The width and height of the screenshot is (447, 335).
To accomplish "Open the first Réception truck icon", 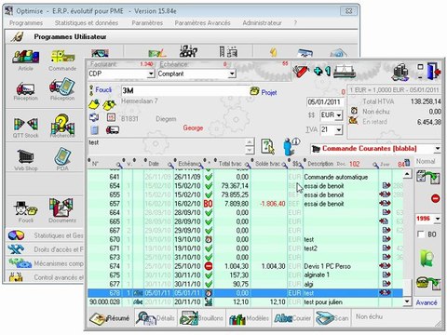I will click(x=25, y=91).
